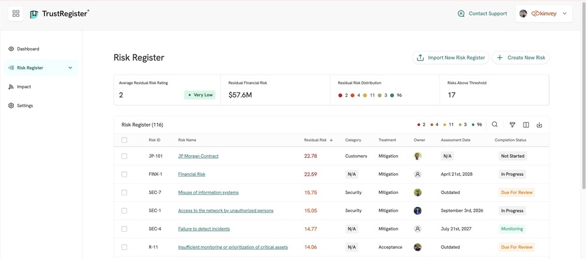
Task: Click the Risk Register list icon in sidebar
Action: pos(11,68)
